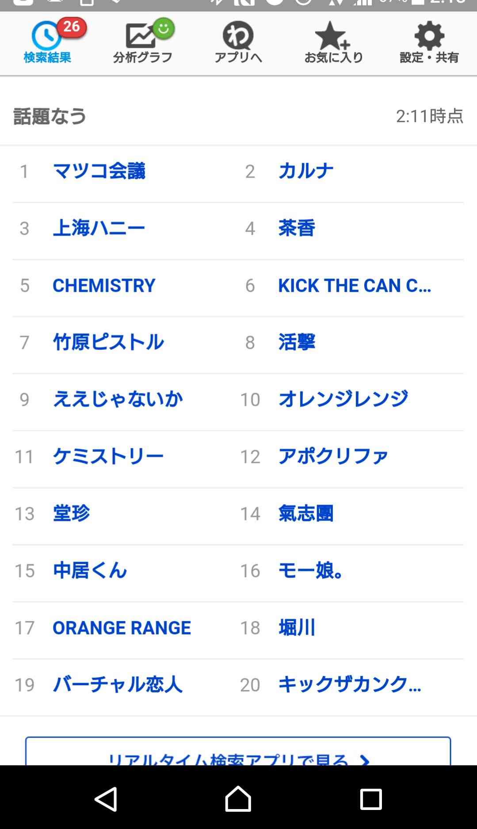Select アポクリファ ranked twelfth
The width and height of the screenshot is (477, 829).
click(x=333, y=456)
